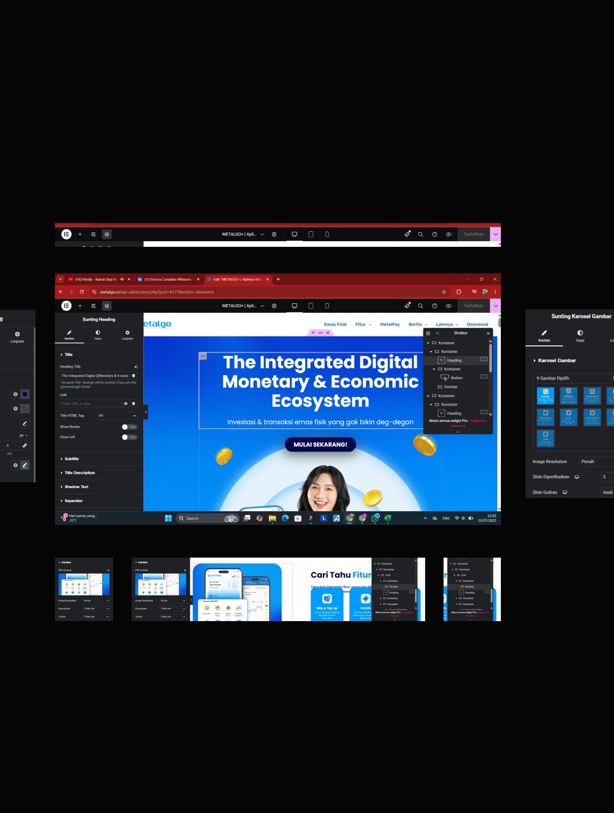Select the Konten tab in Sunting Heading

[69, 335]
